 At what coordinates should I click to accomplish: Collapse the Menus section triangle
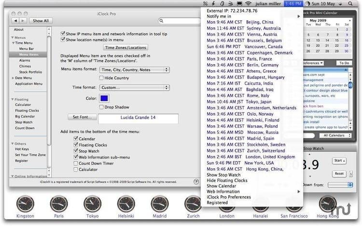(x=13, y=37)
